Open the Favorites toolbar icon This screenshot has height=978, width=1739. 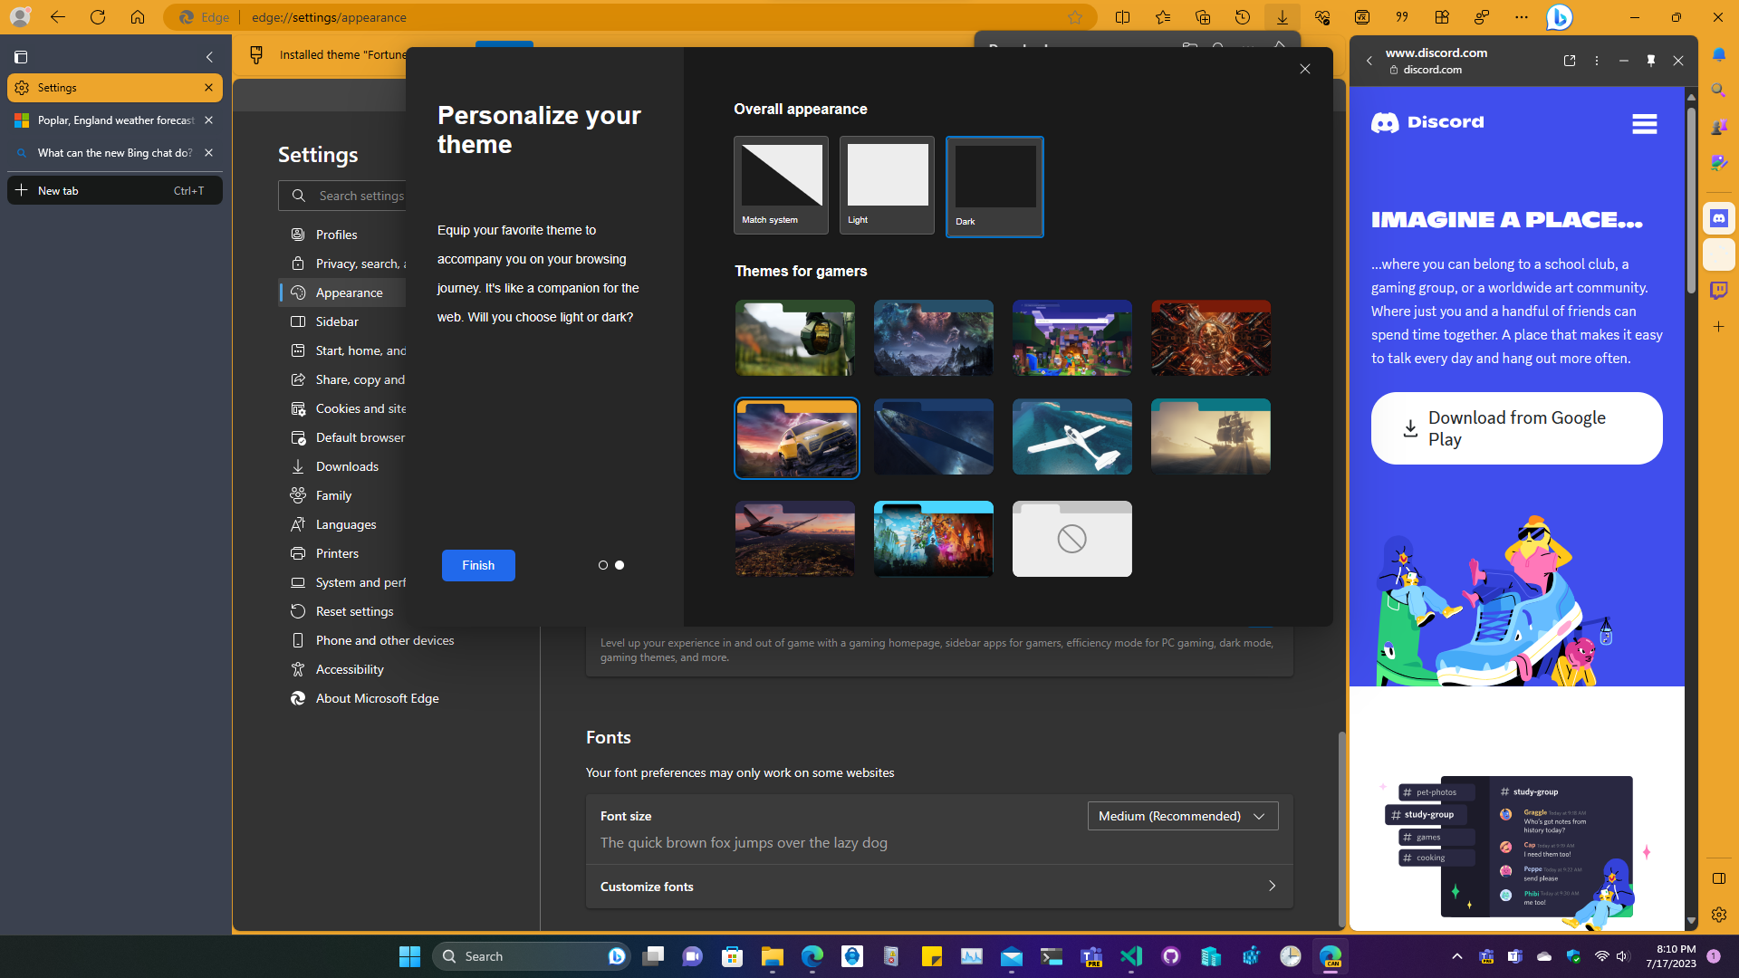pyautogui.click(x=1163, y=17)
